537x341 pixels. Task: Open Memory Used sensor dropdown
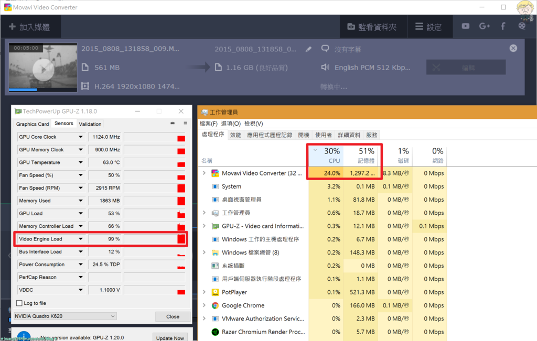pyautogui.click(x=80, y=201)
